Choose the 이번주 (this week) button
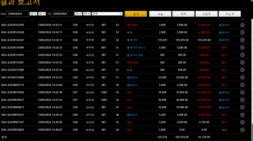Screen dimensions: 253x141 click(x=207, y=14)
